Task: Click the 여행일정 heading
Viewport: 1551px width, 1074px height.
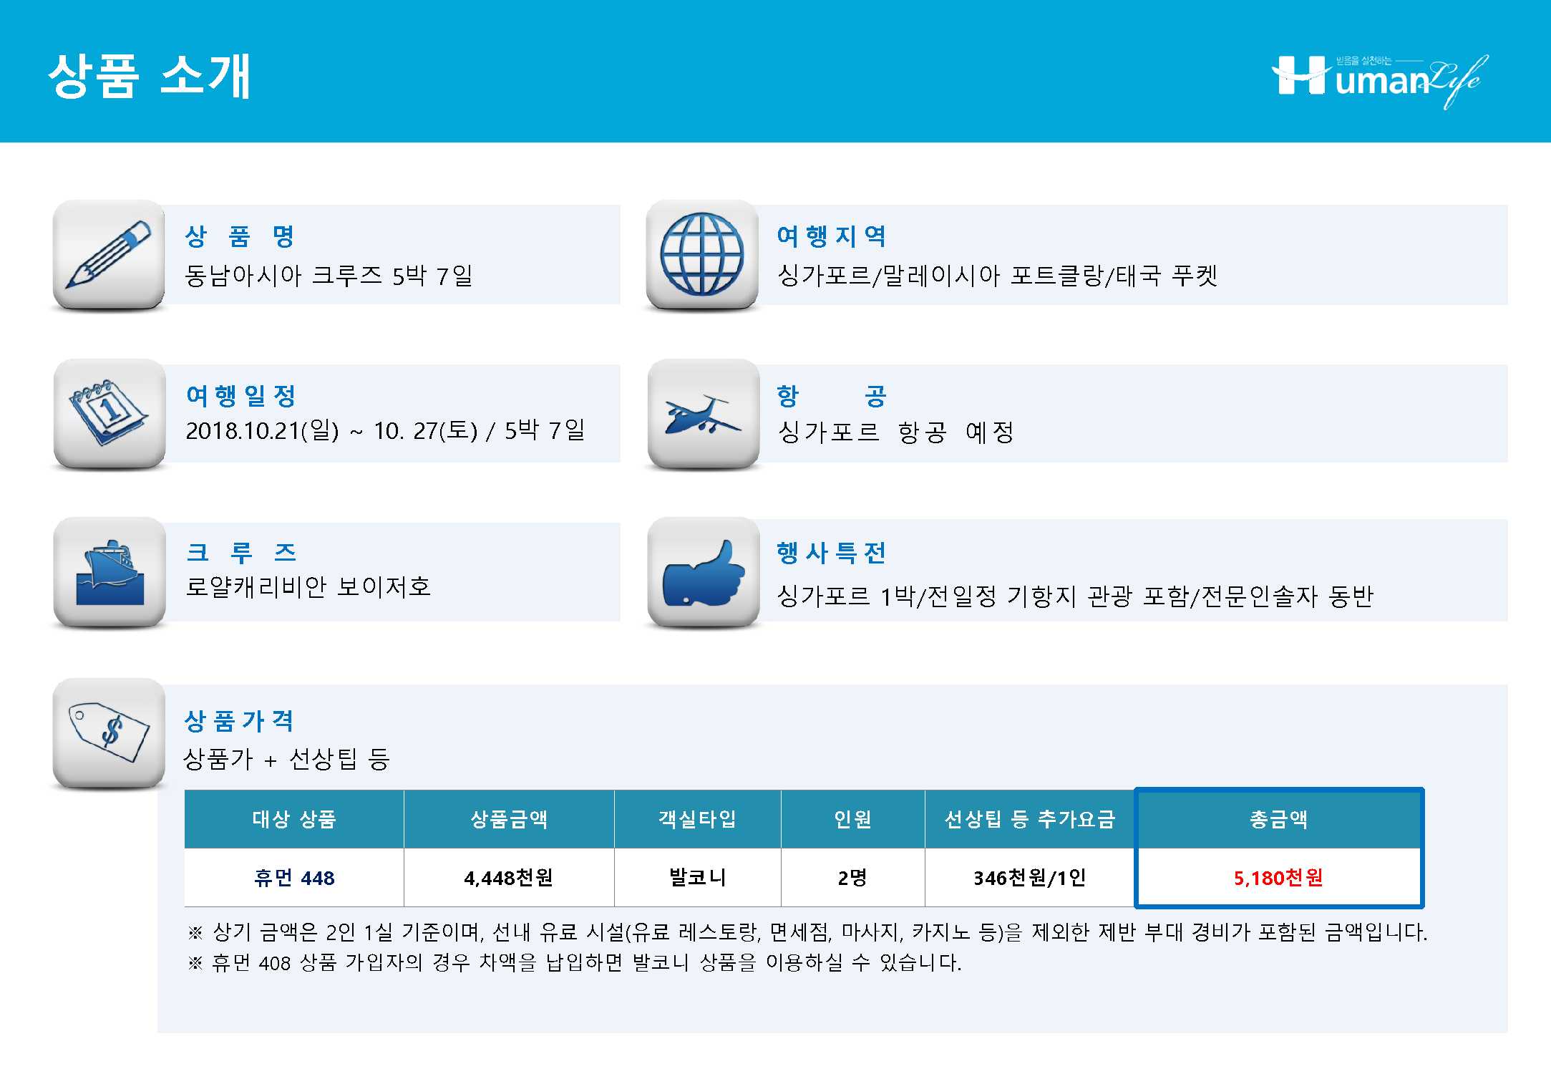Action: click(241, 395)
